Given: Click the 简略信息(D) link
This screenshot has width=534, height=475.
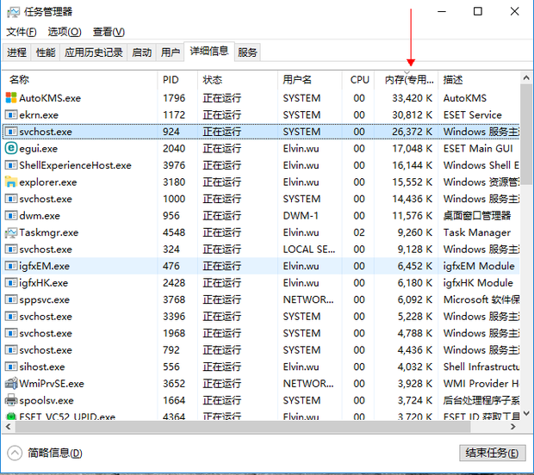Looking at the screenshot, I should 55,453.
